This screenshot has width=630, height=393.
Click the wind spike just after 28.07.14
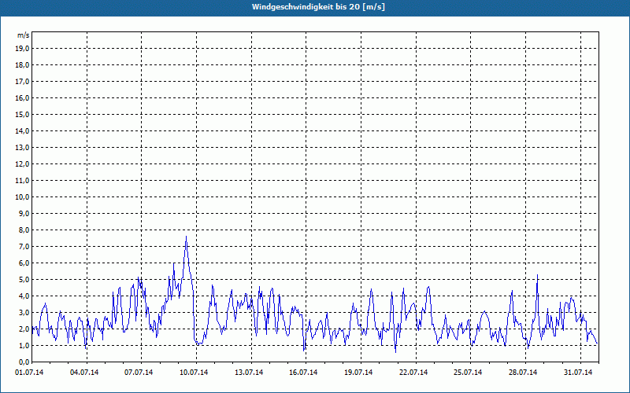(x=537, y=276)
